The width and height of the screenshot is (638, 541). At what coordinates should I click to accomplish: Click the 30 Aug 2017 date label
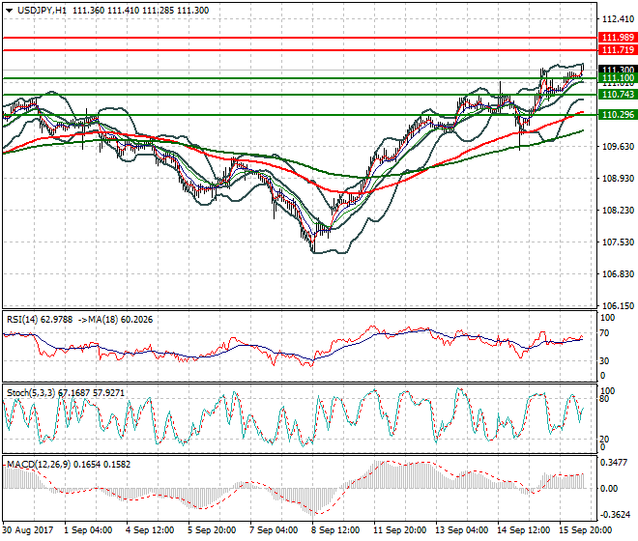click(x=28, y=530)
